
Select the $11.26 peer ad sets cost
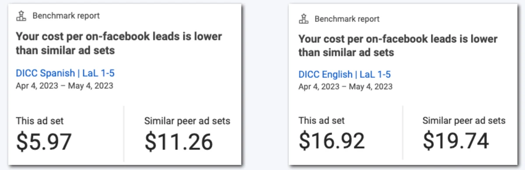178,142
